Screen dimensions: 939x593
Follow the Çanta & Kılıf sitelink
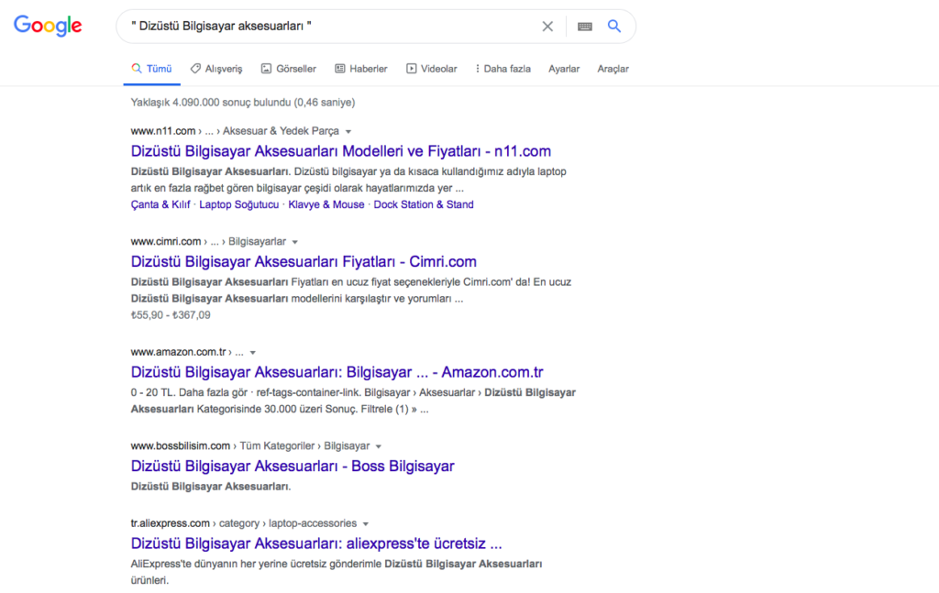click(x=160, y=204)
